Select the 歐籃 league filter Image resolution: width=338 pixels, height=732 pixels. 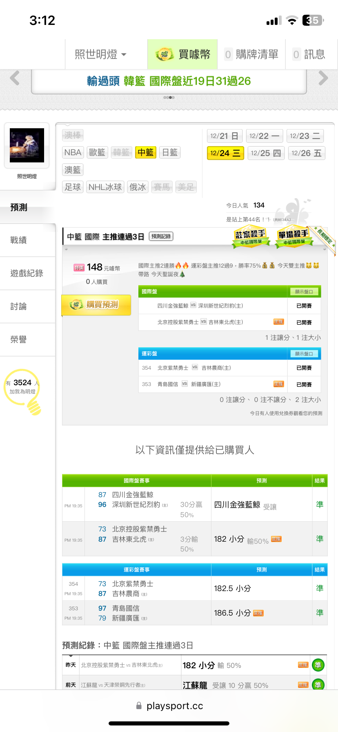(97, 152)
